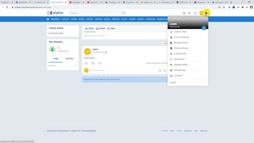This screenshot has width=254, height=143.
Task: Click the phpFox logo
Action: pyautogui.click(x=55, y=13)
